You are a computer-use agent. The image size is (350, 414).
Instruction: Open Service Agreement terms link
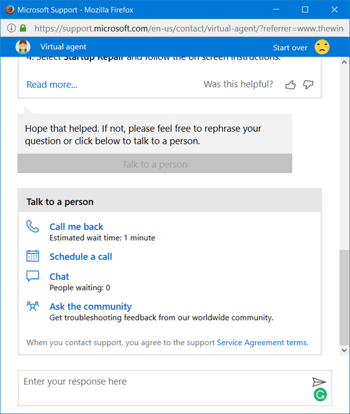[x=262, y=343]
